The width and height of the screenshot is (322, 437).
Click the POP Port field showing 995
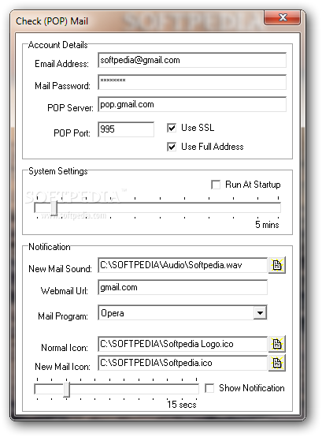[x=126, y=129]
